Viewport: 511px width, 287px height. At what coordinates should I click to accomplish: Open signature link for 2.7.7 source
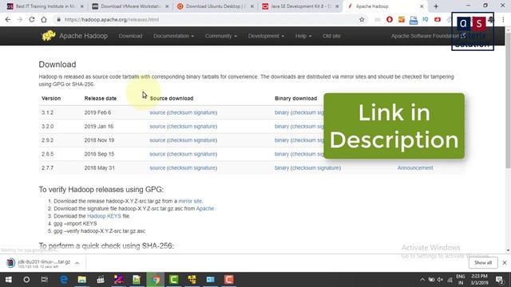[204, 168]
